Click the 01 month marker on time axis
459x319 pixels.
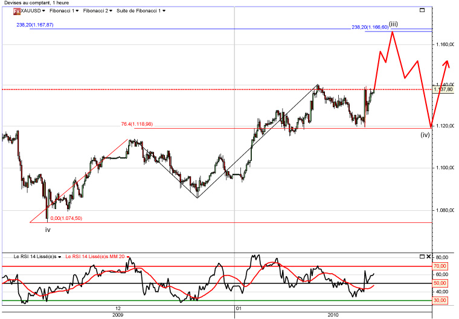coord(239,308)
